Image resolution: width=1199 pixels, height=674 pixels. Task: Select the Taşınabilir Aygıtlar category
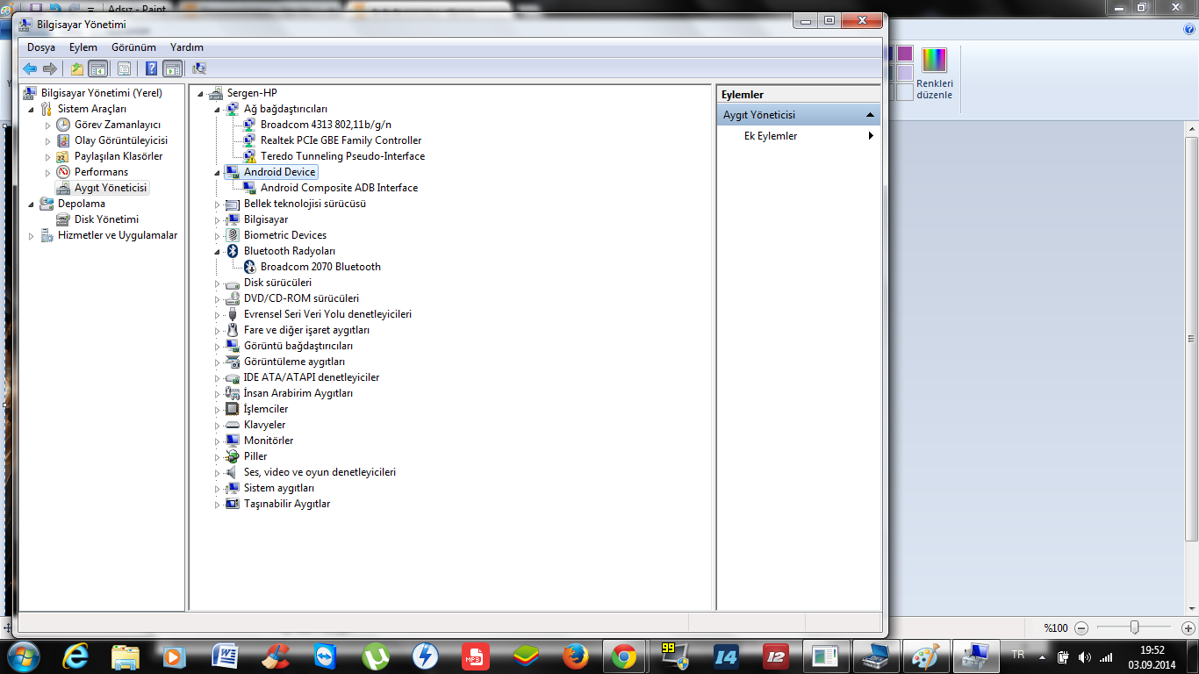(x=287, y=504)
